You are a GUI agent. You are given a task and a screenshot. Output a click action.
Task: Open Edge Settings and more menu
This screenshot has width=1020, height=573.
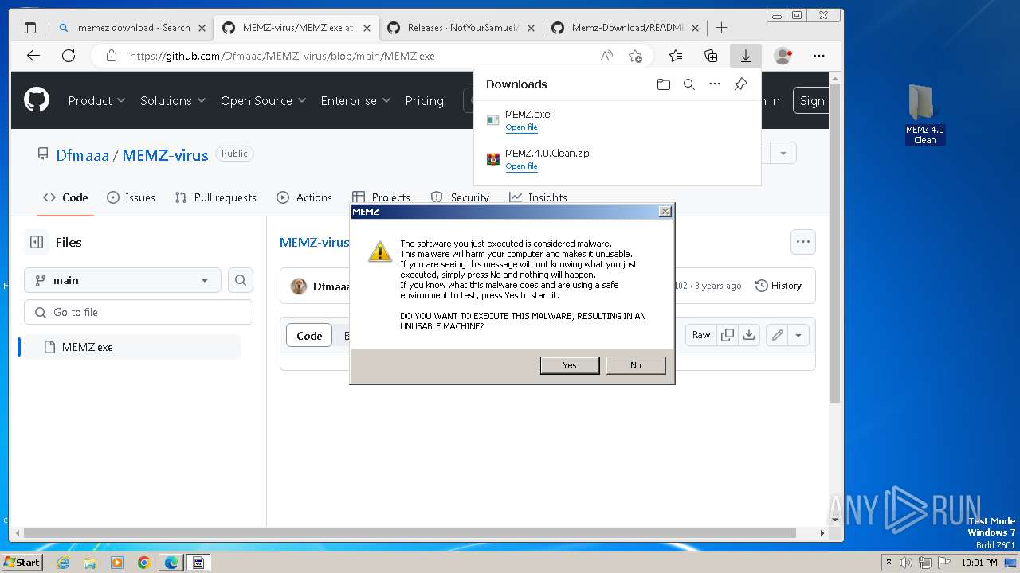click(819, 56)
